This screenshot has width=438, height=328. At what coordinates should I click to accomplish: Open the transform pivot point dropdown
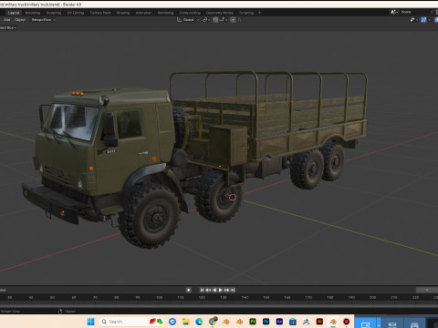[x=206, y=20]
